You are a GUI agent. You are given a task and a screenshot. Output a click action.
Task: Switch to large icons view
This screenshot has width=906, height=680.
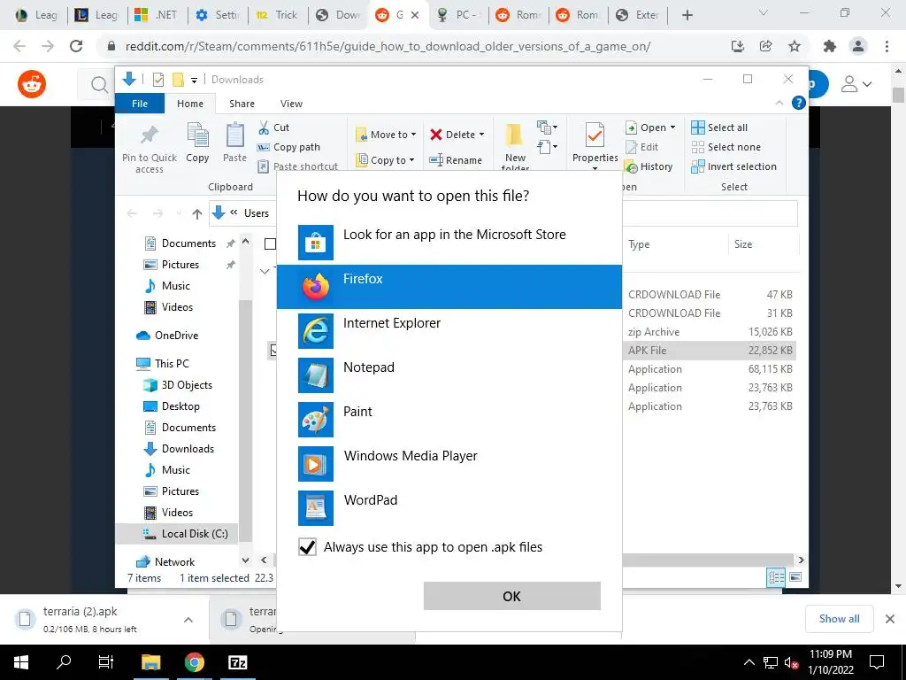point(795,577)
